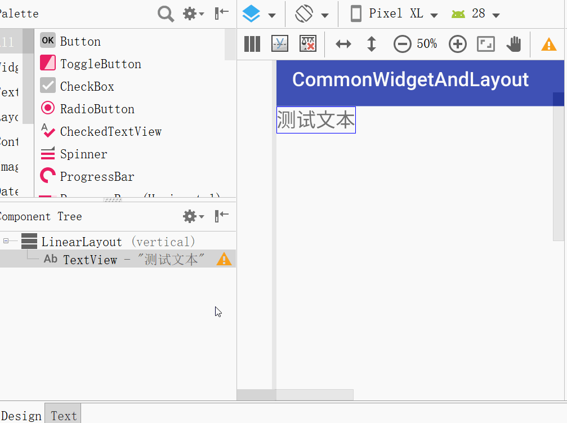Screen dimensions: 567x423
Task: Click the hide panel button on the Palette
Action: point(220,14)
